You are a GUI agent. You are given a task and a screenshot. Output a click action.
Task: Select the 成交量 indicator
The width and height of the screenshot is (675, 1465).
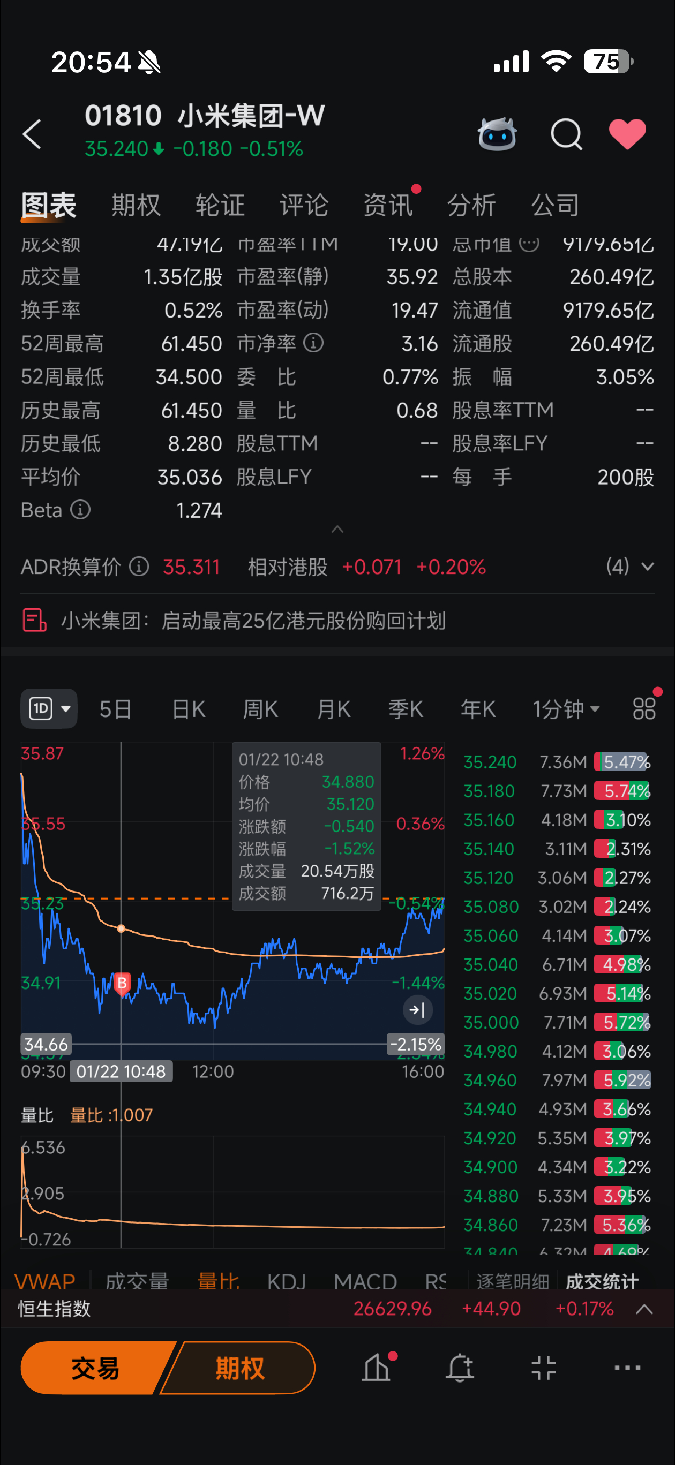point(137,1281)
